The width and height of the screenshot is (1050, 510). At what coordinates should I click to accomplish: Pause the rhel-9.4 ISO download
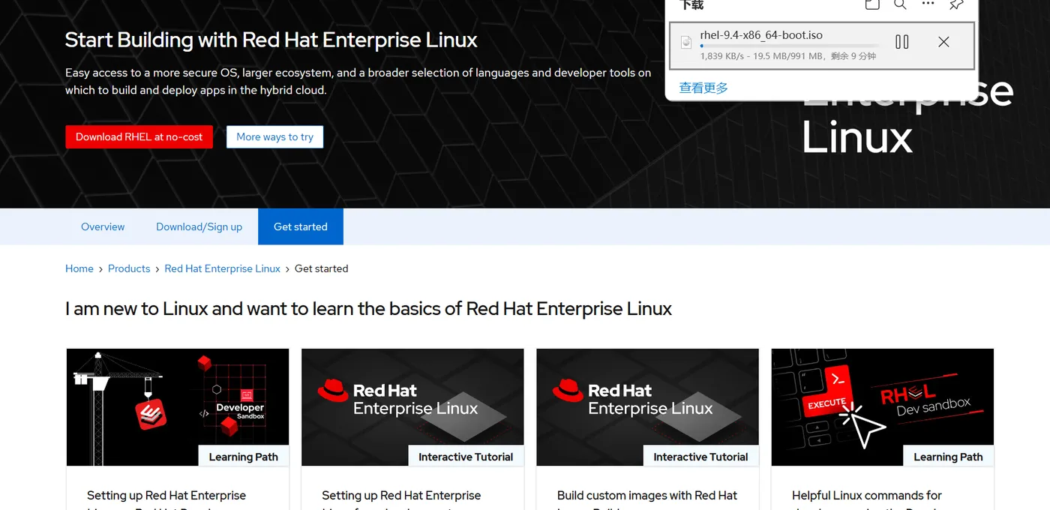tap(902, 42)
